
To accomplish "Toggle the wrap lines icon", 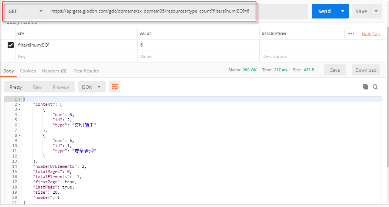I will [115, 87].
